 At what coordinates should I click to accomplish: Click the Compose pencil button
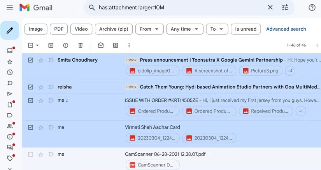tap(10, 30)
